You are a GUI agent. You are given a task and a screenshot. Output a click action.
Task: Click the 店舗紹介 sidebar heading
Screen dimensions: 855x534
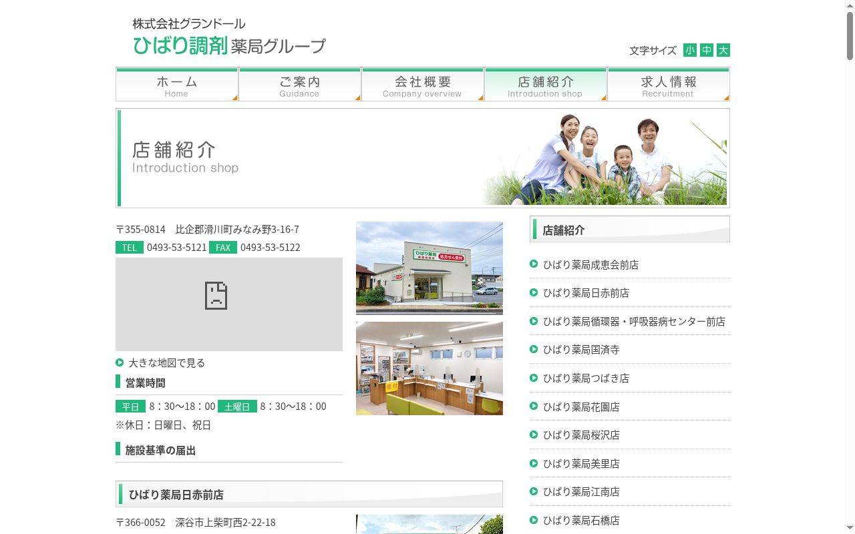coord(630,229)
